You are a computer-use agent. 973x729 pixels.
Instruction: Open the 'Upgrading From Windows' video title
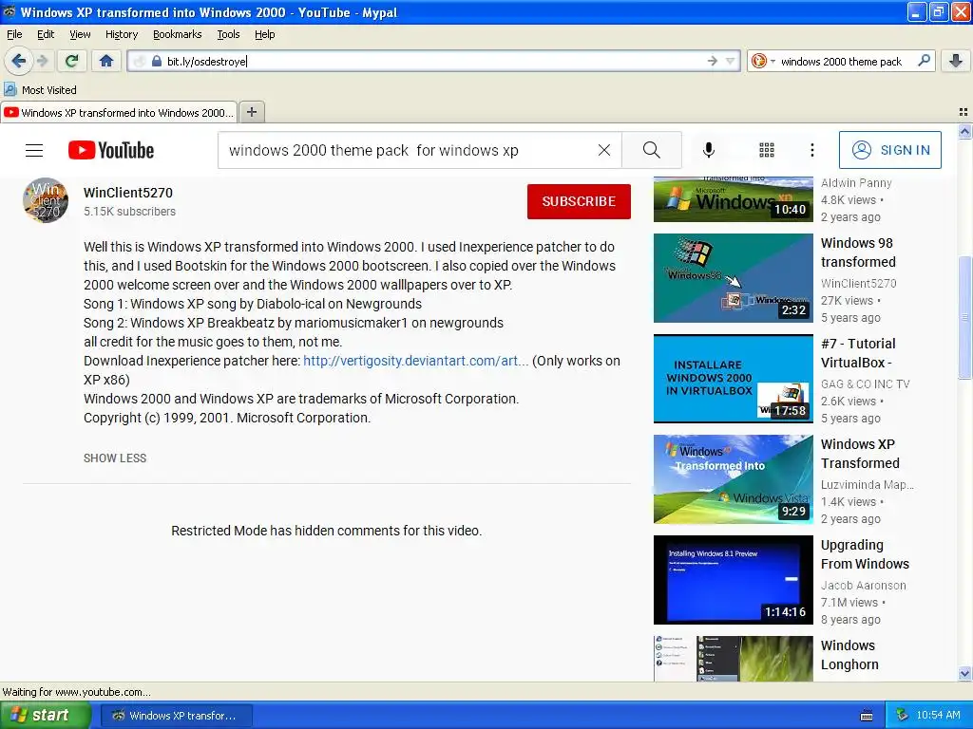coord(865,554)
